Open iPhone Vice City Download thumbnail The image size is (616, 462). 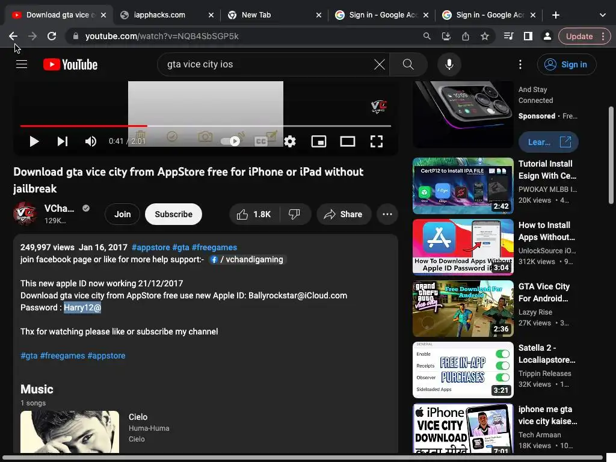(463, 428)
